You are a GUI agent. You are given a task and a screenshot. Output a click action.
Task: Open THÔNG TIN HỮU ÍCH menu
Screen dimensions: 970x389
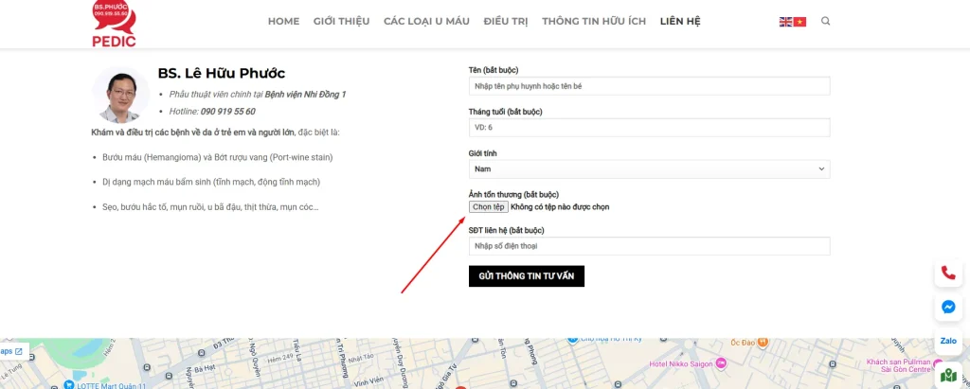594,21
